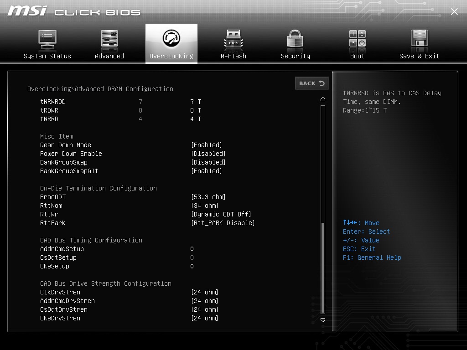Image resolution: width=467 pixels, height=350 pixels.
Task: Click the BankGroupSwap label
Action: point(64,162)
